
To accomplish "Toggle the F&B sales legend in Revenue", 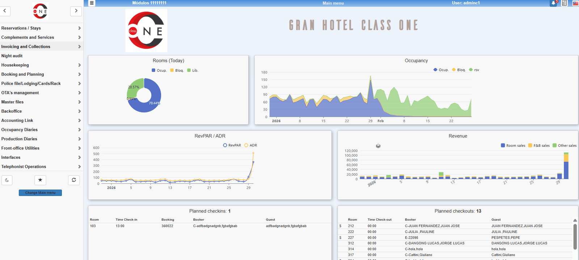I will 539,146.
